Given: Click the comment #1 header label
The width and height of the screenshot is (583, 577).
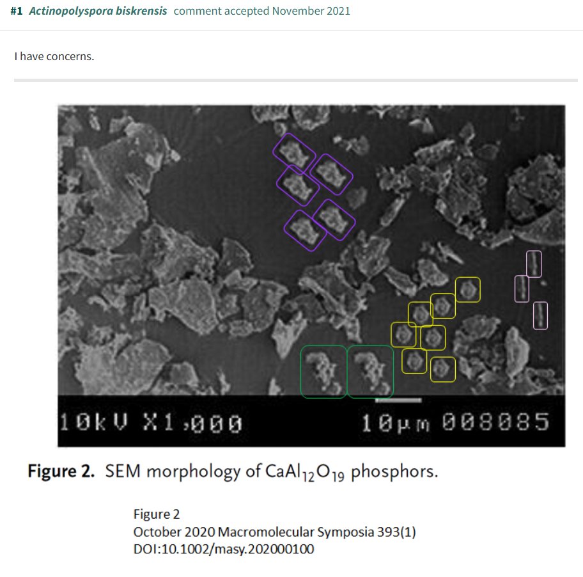Looking at the screenshot, I should (x=15, y=10).
